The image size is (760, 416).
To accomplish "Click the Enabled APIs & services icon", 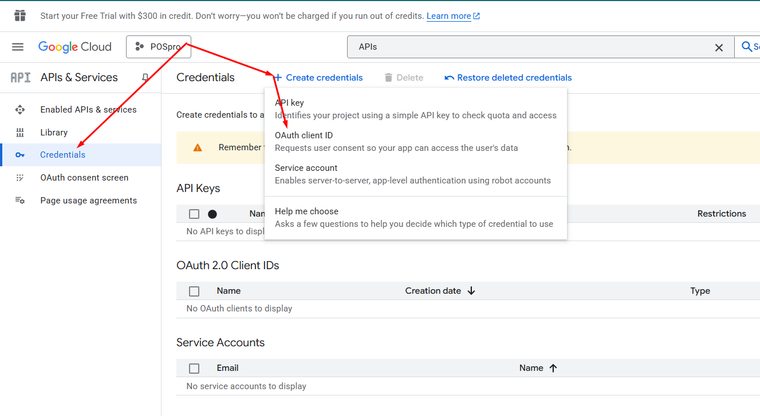I will click(20, 110).
